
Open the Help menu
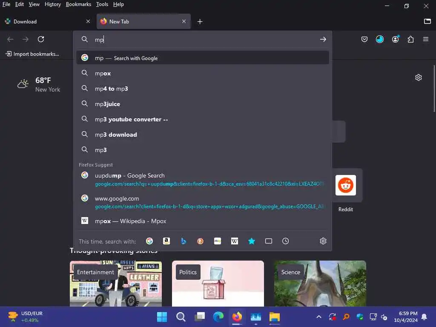tap(118, 4)
